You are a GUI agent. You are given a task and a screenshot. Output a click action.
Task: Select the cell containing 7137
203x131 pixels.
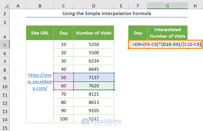pos(94,77)
